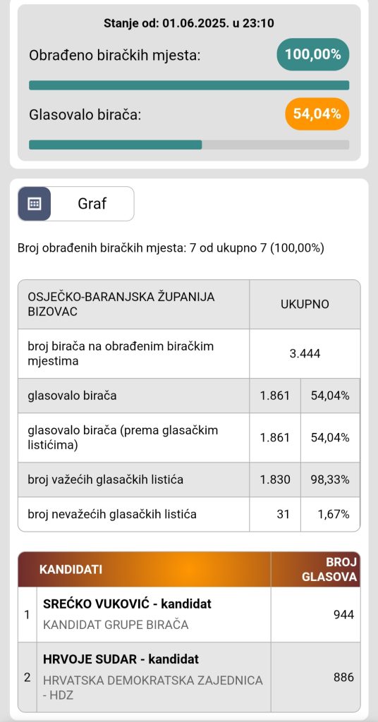Select the KANDIDATI column header
This screenshot has height=722, width=378.
(145, 570)
